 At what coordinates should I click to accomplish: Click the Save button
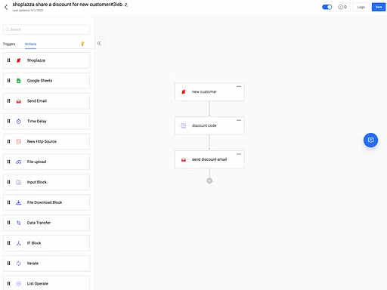click(379, 7)
